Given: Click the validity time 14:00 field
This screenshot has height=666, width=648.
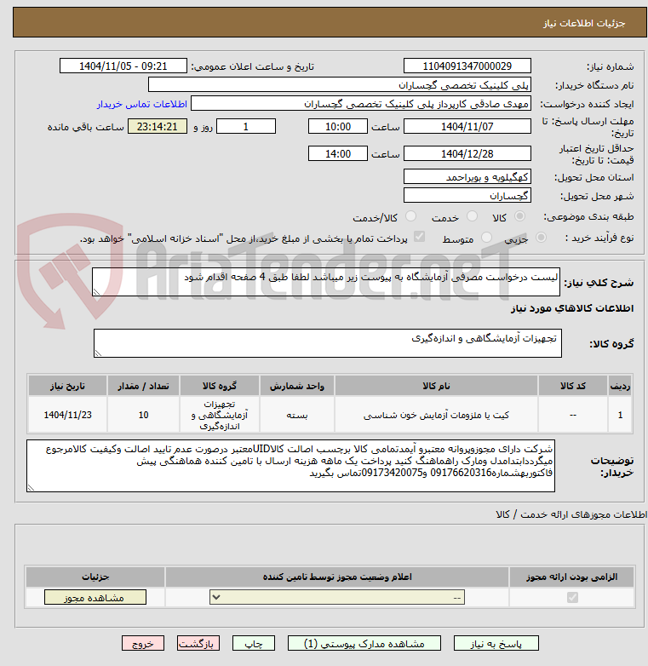Looking at the screenshot, I should 337,154.
